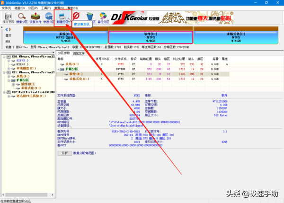This screenshot has height=203, width=284.
Task: Open the 分区(P) menu
Action: click(x=33, y=8)
